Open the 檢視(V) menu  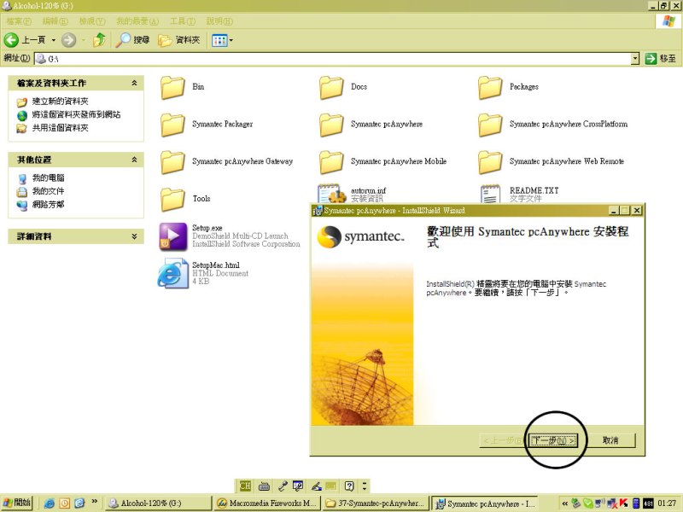(92, 21)
